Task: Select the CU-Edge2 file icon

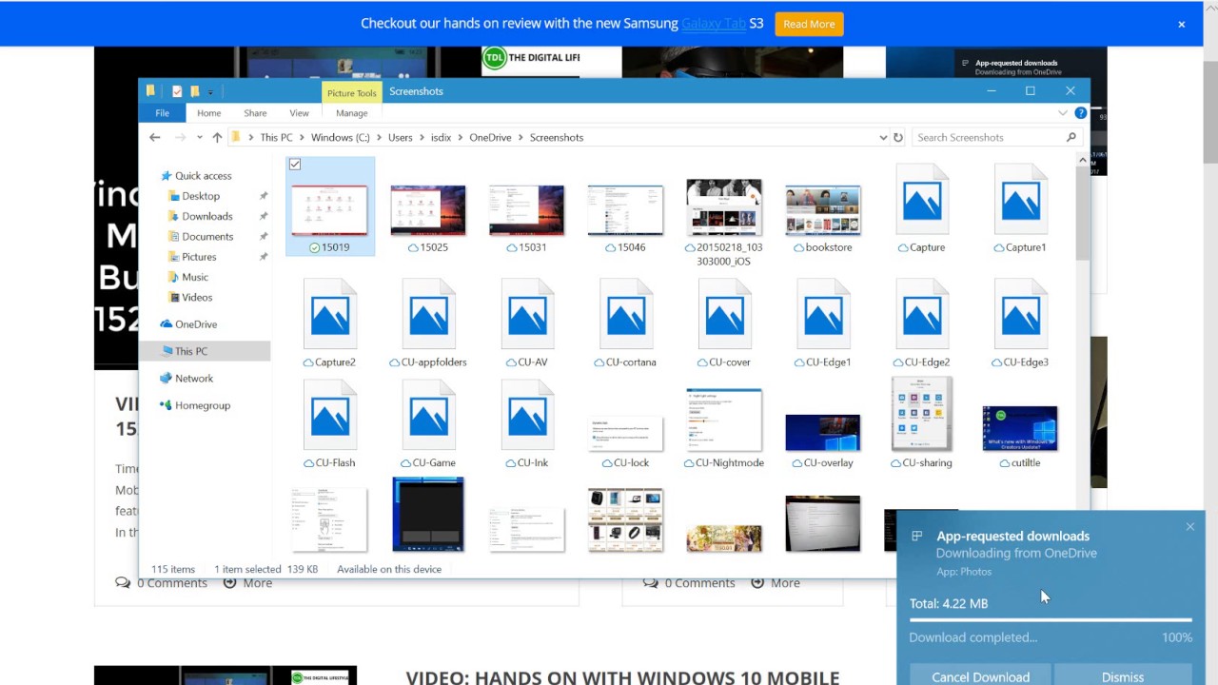Action: [922, 314]
